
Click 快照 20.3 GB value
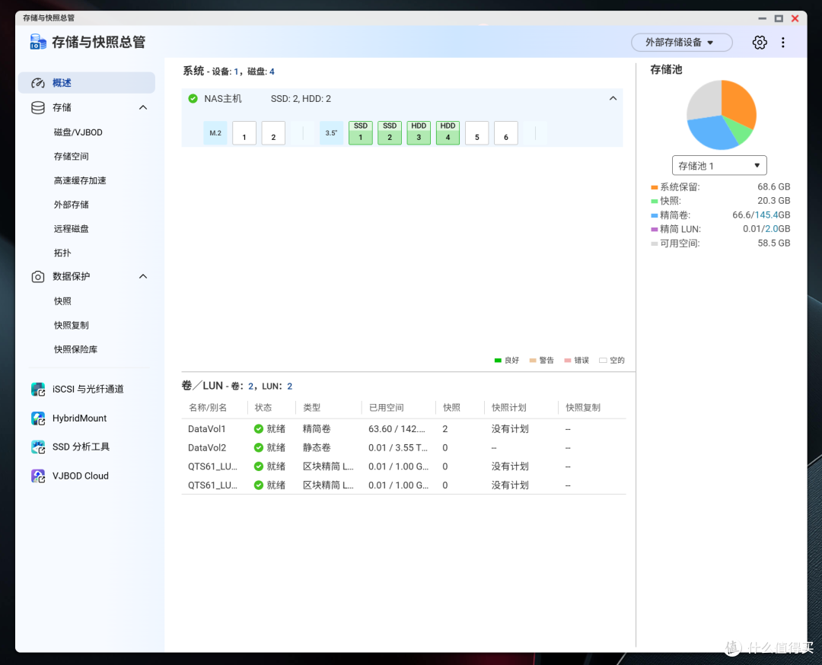click(x=773, y=201)
